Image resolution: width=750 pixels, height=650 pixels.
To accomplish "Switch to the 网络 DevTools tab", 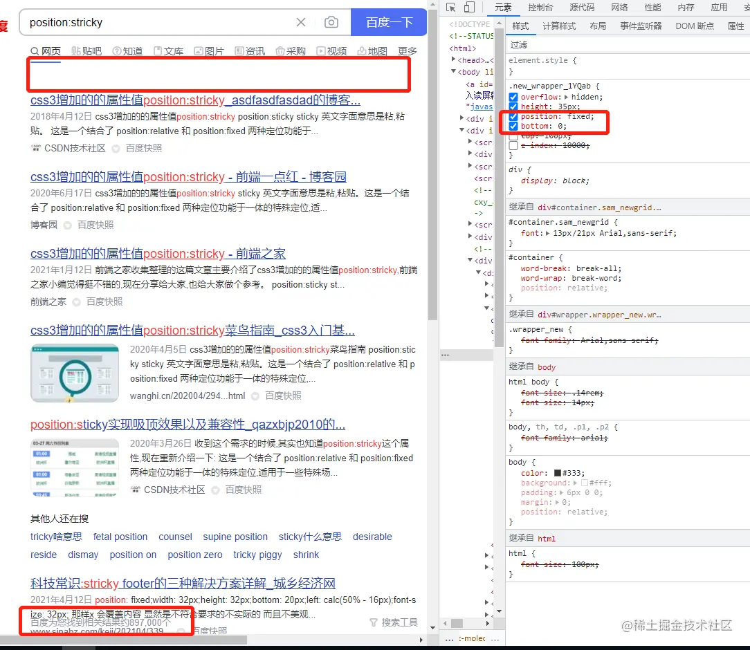I will tap(619, 7).
